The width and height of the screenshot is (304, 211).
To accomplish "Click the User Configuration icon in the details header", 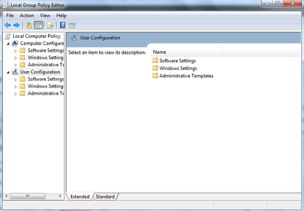I will pyautogui.click(x=73, y=38).
